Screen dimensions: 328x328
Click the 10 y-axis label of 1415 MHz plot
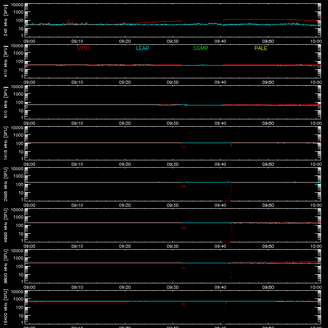pyautogui.click(x=21, y=152)
